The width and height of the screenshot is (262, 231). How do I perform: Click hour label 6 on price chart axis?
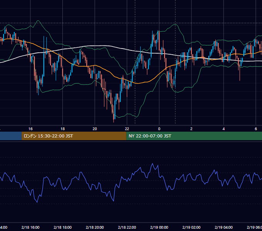point(256,129)
